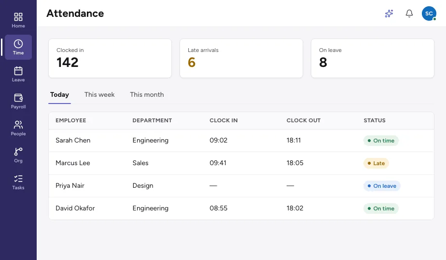
Task: Select employee Priya Nair
Action: [x=70, y=186]
